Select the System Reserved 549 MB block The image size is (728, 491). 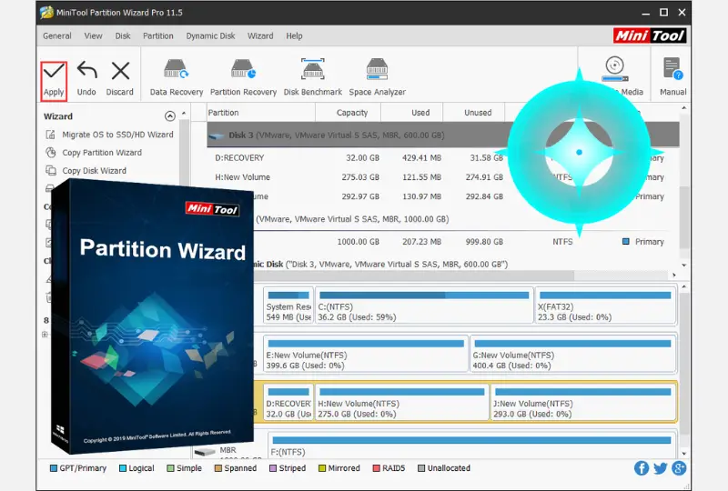[x=288, y=305]
